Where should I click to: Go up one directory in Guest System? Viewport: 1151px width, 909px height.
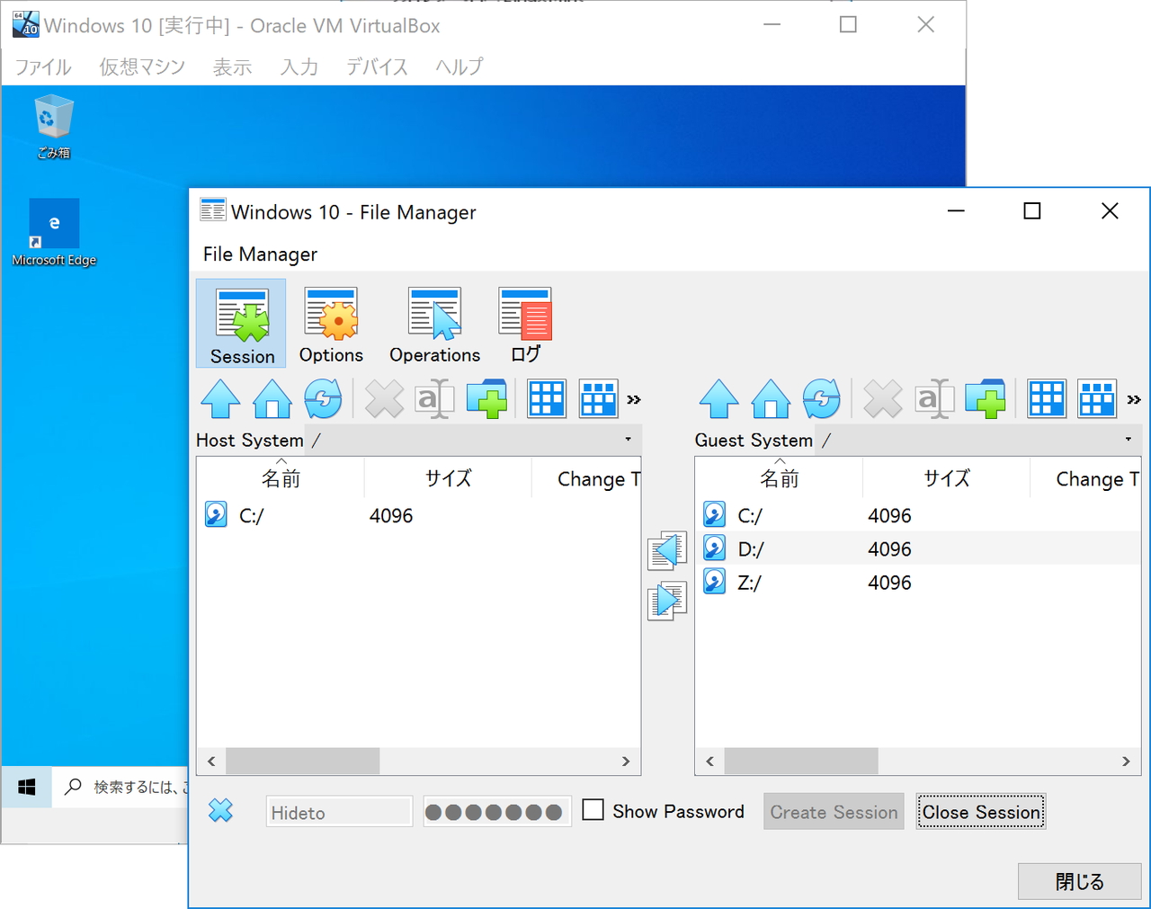point(718,399)
